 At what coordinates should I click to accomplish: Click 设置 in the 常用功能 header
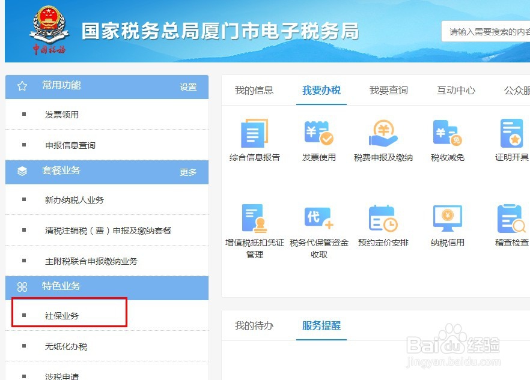click(188, 87)
